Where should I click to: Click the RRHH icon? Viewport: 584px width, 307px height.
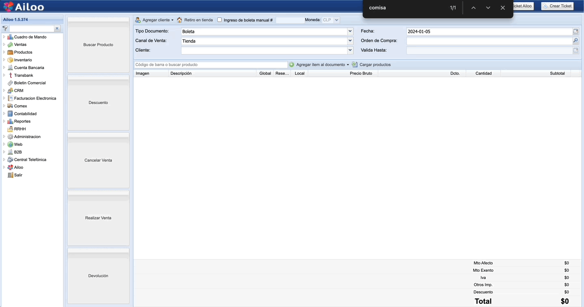(x=10, y=129)
